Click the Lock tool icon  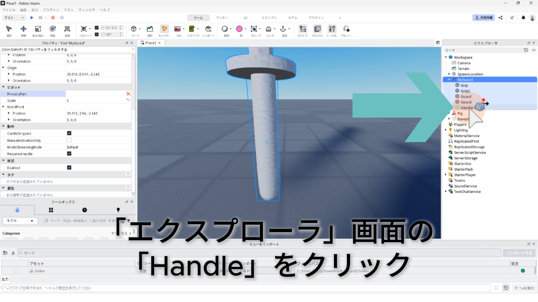(x=268, y=29)
